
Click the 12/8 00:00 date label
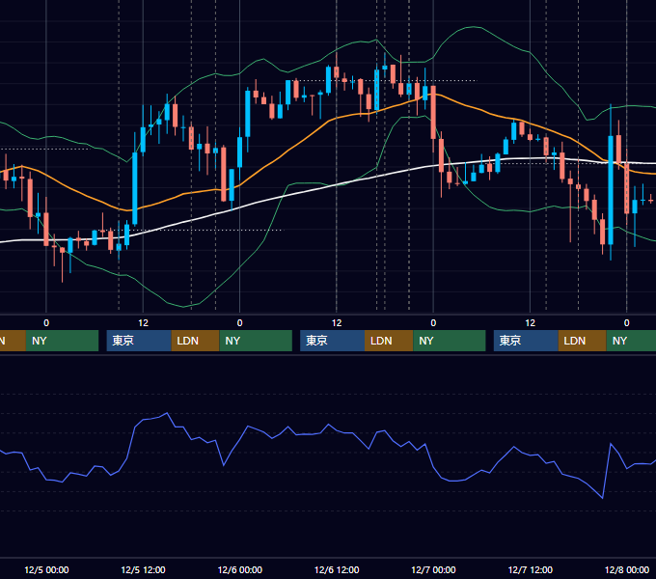click(x=627, y=569)
